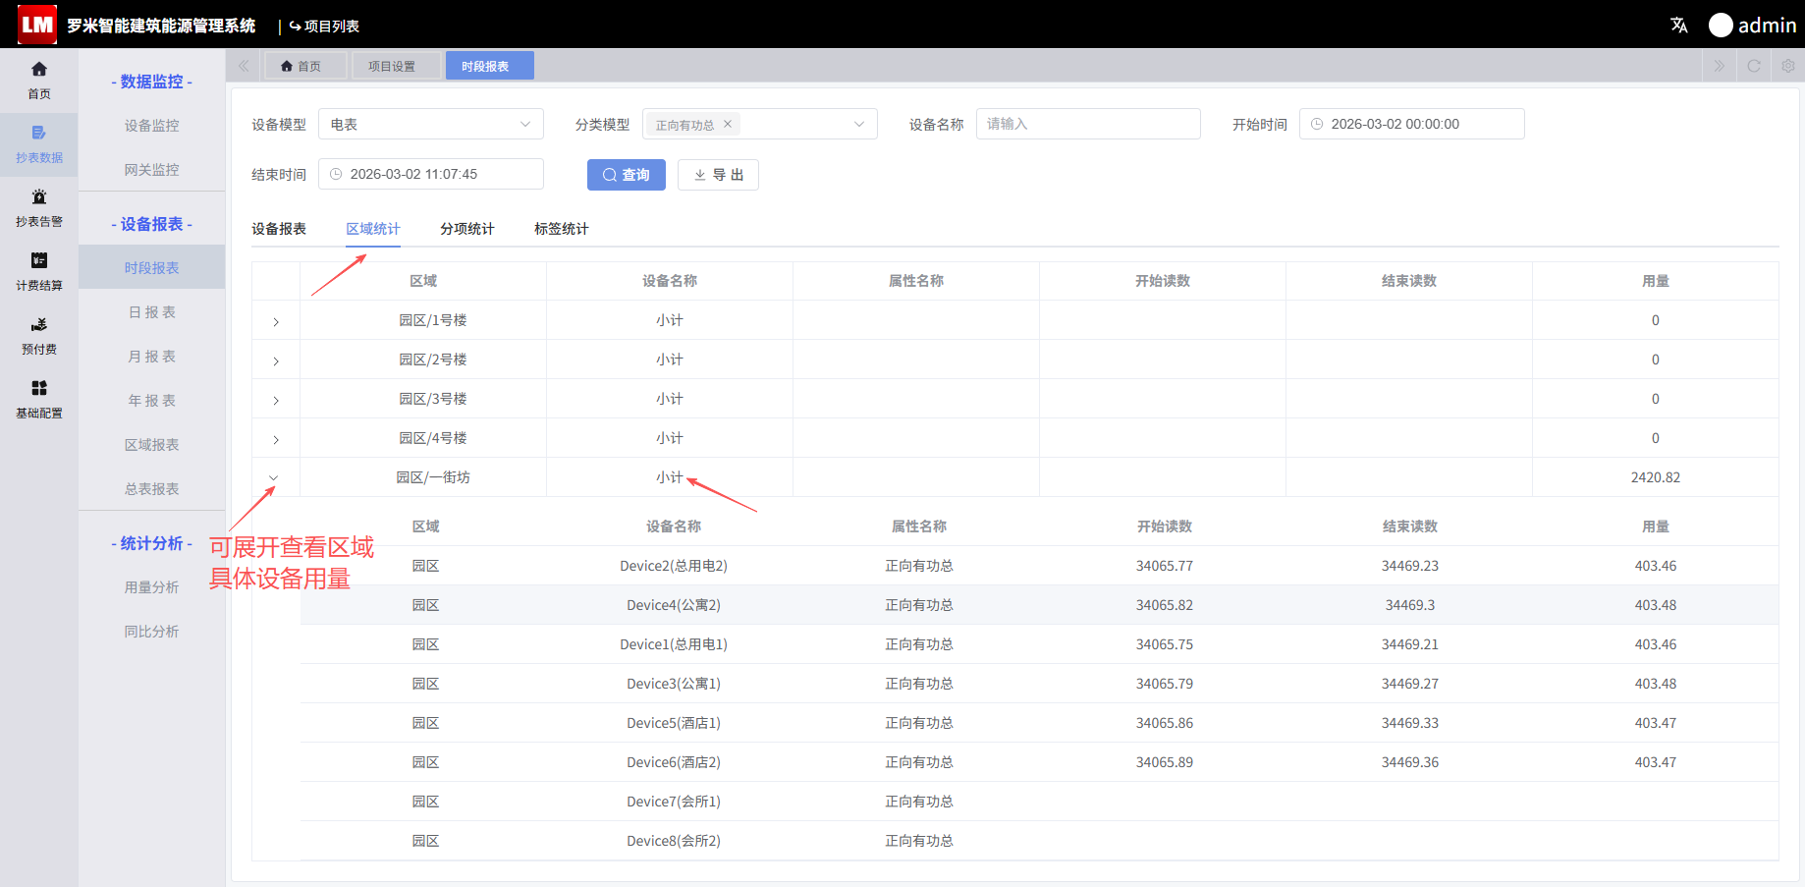Click the Device6(酒店2) cell

(674, 762)
